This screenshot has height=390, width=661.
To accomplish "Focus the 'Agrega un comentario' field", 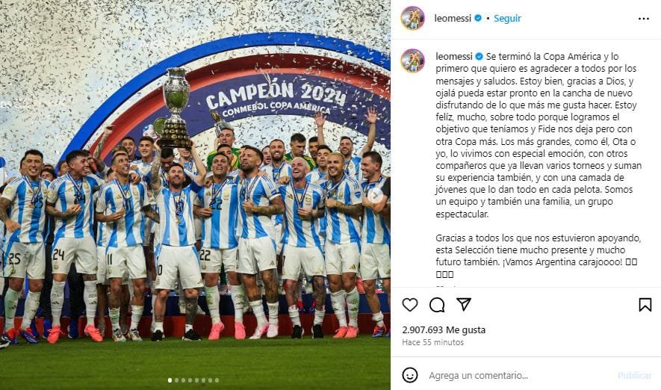I will pos(518,375).
